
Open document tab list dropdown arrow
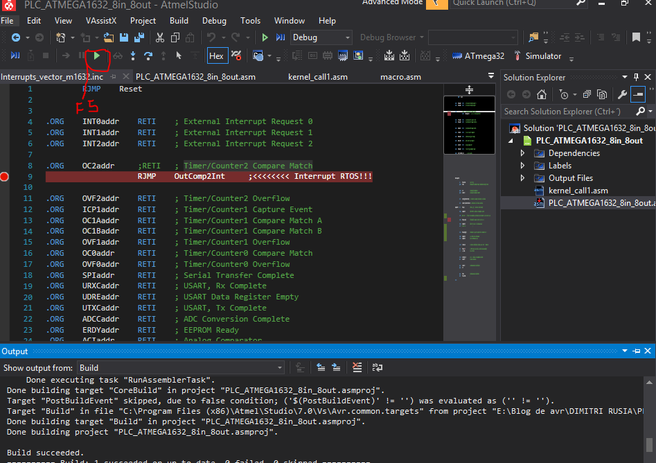click(490, 76)
